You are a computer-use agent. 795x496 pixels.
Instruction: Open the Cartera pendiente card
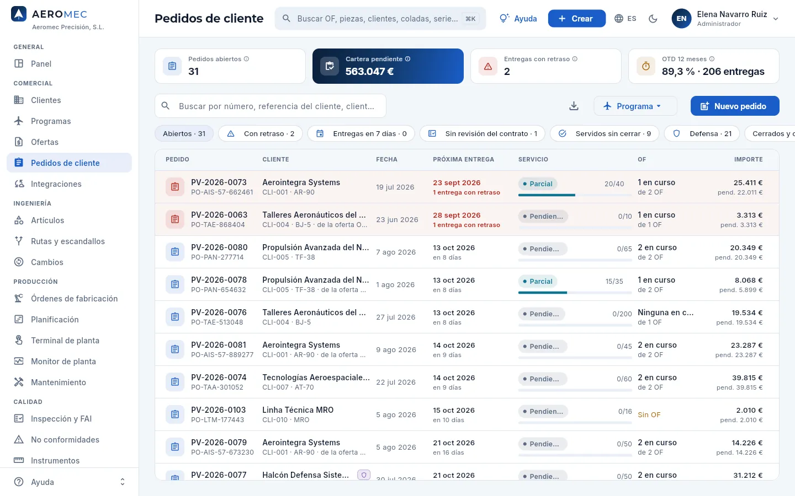coord(388,66)
